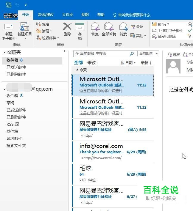Click the lightning Create New quick step icon
193x211 pixels.
click(189, 36)
